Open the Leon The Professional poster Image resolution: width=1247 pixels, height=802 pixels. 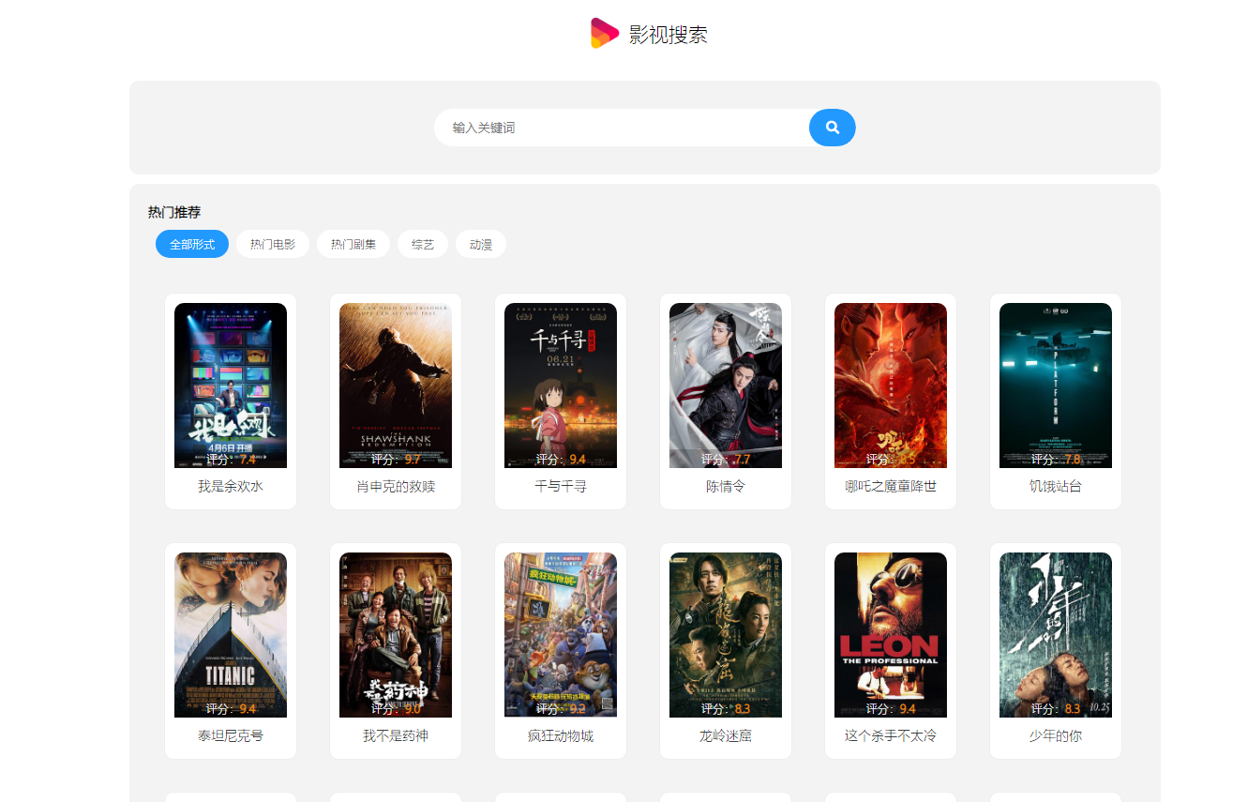pyautogui.click(x=891, y=635)
